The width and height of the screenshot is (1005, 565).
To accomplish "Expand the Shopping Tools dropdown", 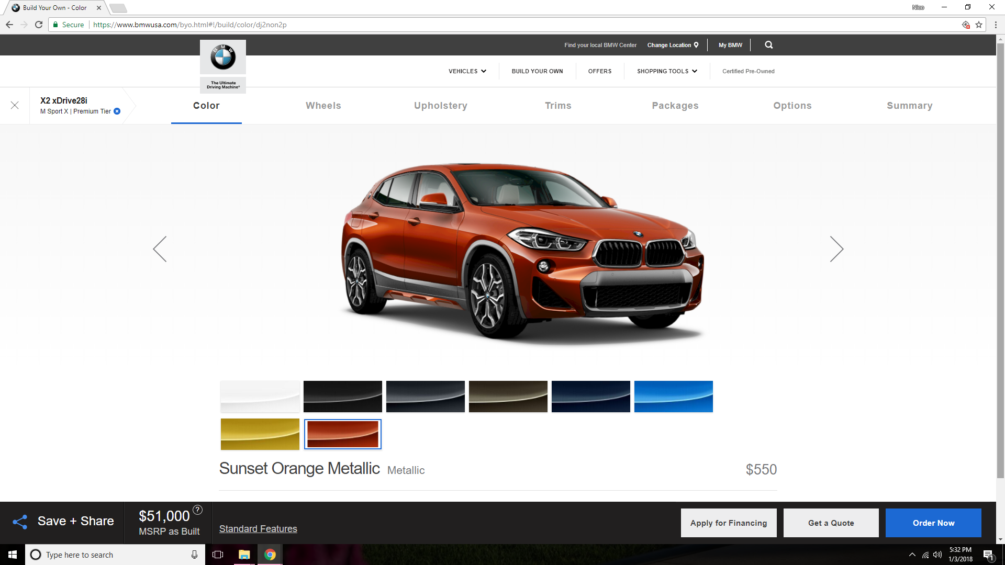I will pos(667,71).
